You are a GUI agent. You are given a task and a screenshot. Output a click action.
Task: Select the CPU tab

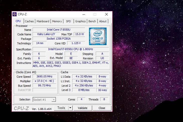pyautogui.click(x=18, y=21)
